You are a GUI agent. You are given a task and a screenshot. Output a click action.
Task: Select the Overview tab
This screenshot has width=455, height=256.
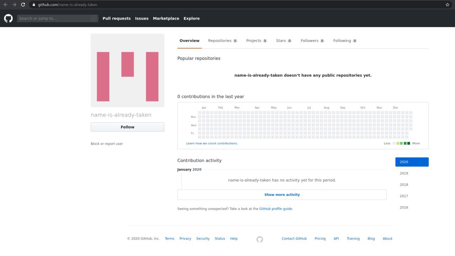click(x=189, y=41)
